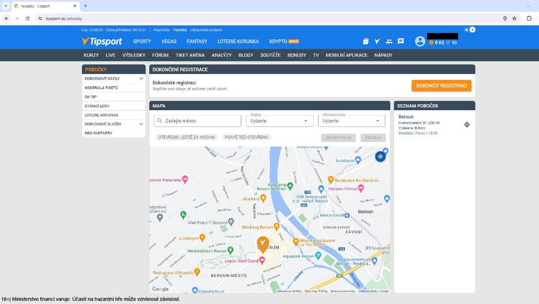This screenshot has width=539, height=304.
Task: Open LOTERIE KORUNKA menu
Action: point(238,41)
